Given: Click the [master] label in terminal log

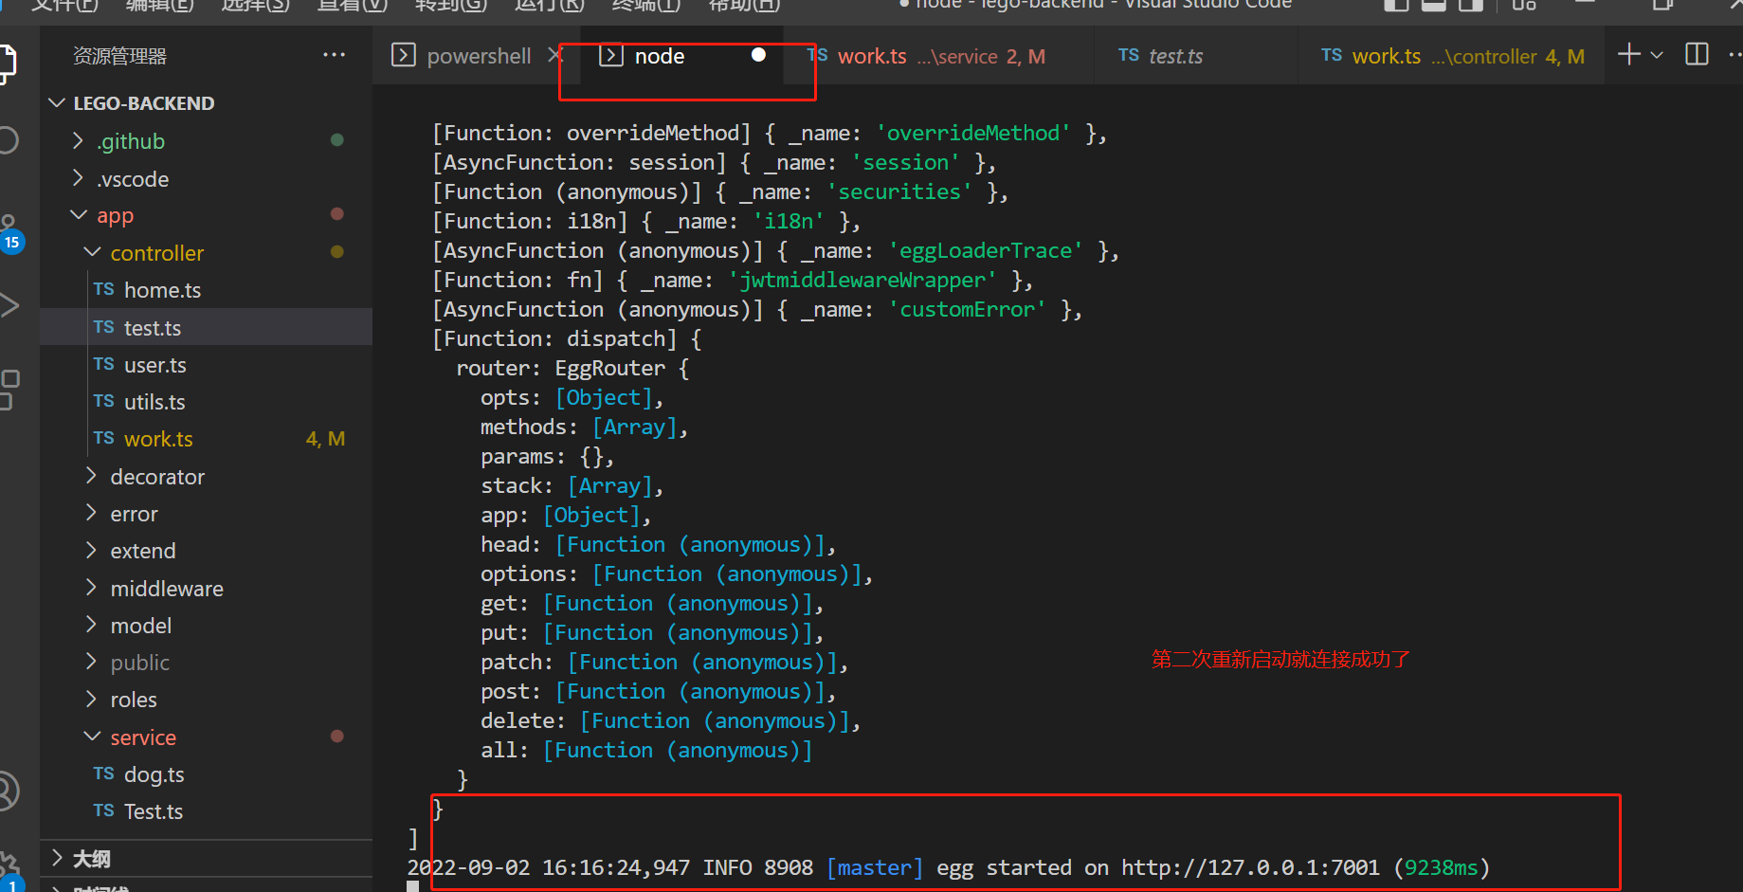Looking at the screenshot, I should pos(875,867).
